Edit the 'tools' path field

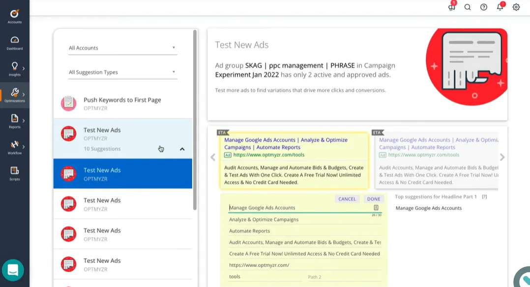[x=265, y=277]
